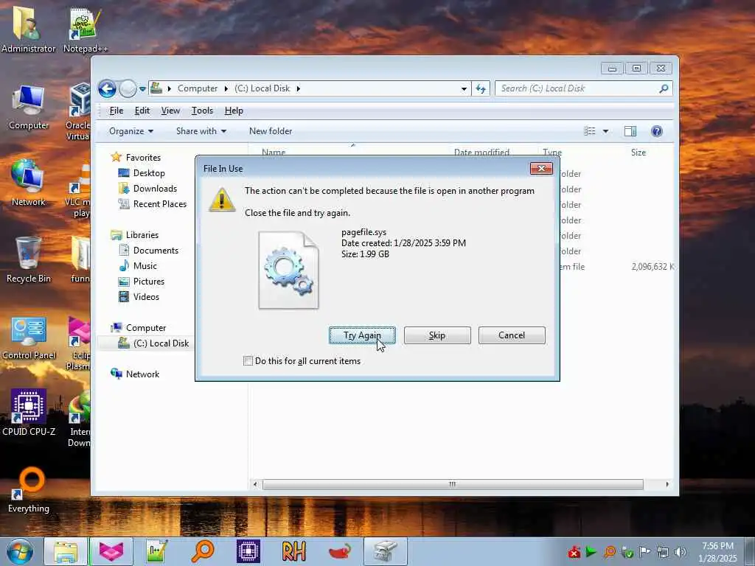Select Desktop under Favorites
The image size is (755, 566).
pyautogui.click(x=149, y=172)
